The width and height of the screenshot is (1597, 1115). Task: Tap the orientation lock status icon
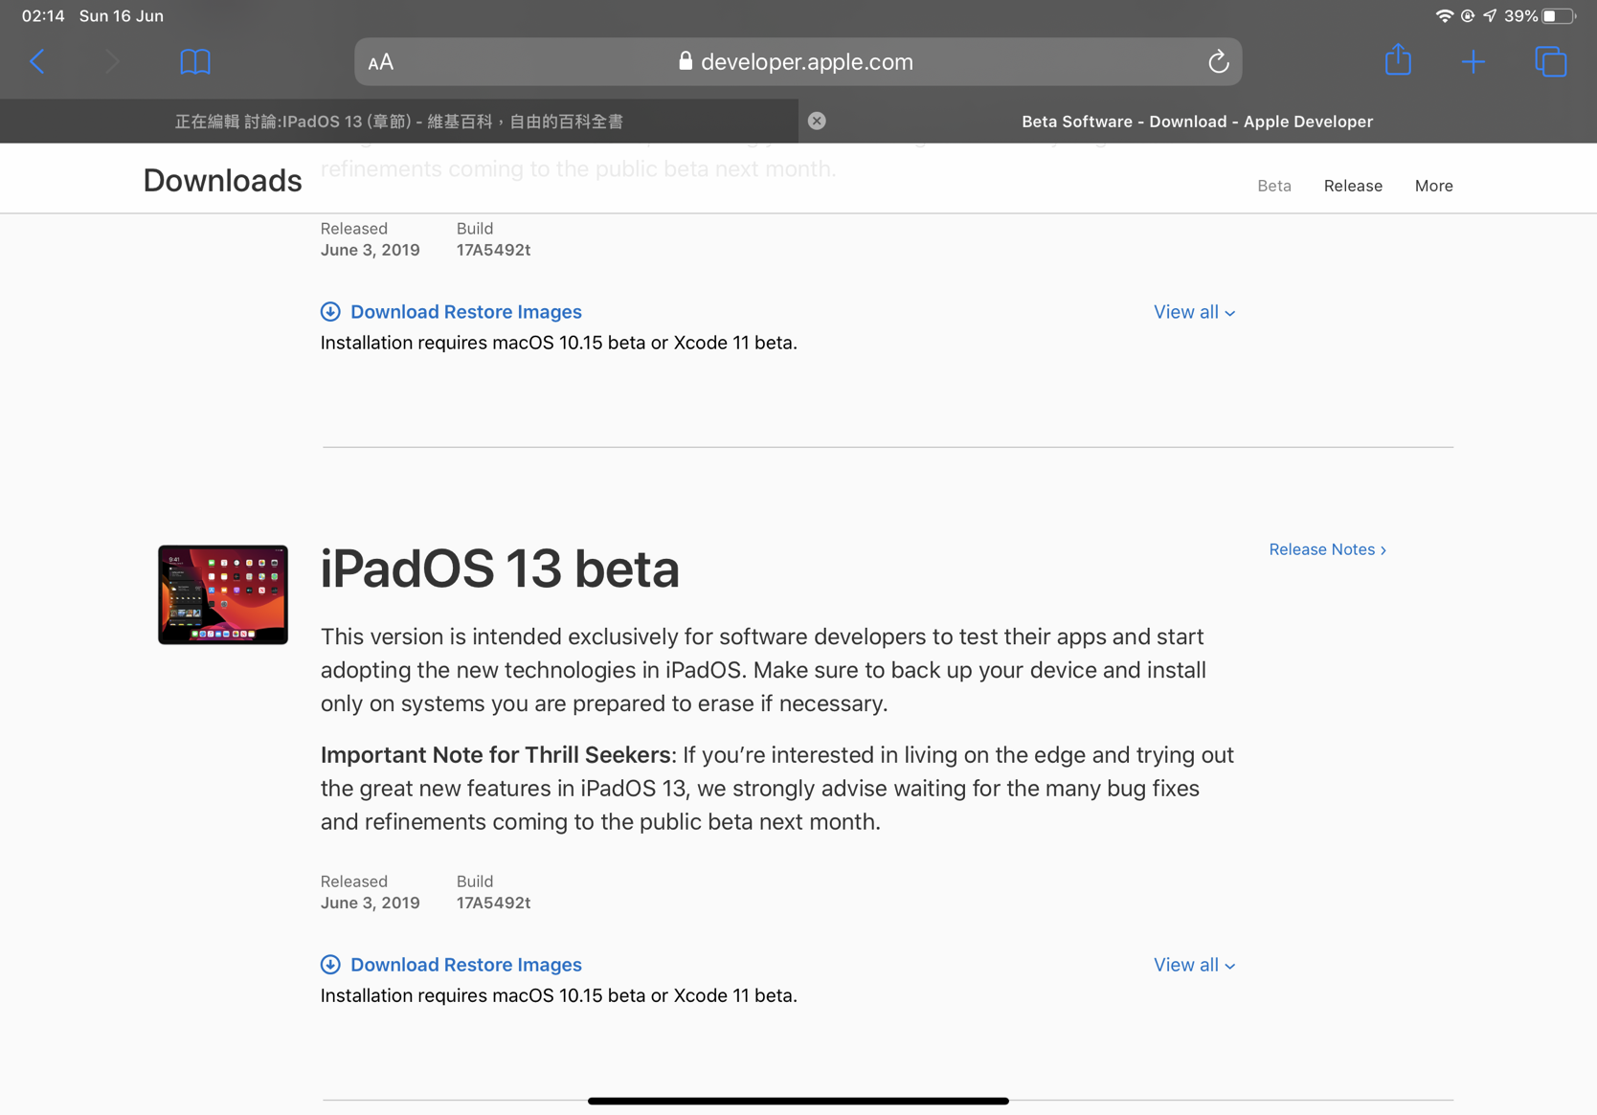(x=1467, y=15)
